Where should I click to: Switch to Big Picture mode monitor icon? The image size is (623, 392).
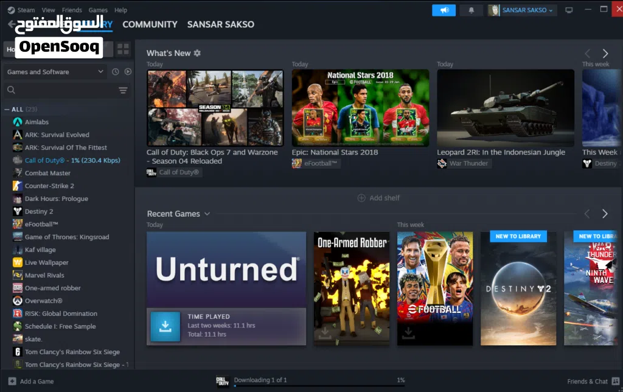pos(569,10)
